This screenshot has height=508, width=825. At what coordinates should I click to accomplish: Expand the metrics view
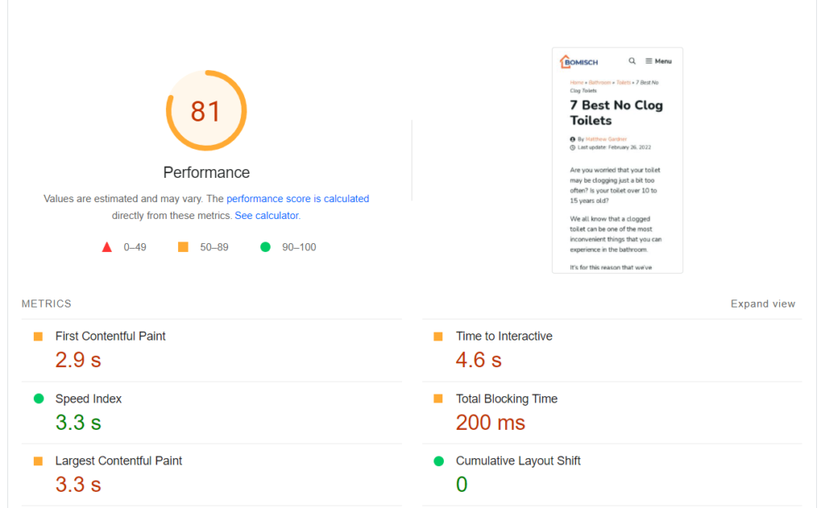(762, 304)
